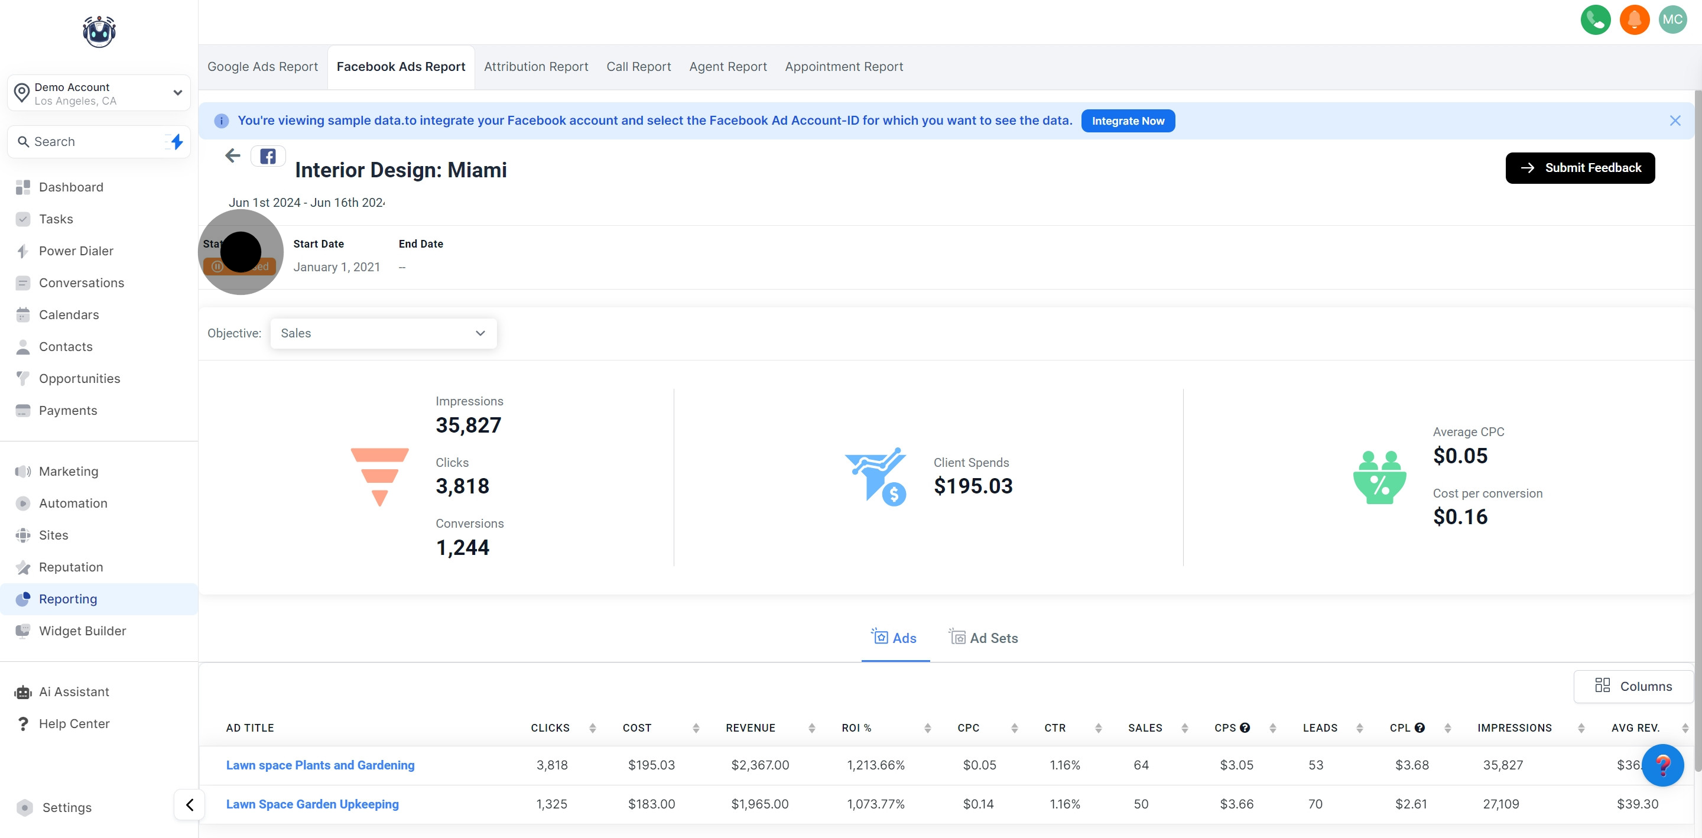
Task: Expand the Demo Account location switcher
Action: (x=99, y=93)
